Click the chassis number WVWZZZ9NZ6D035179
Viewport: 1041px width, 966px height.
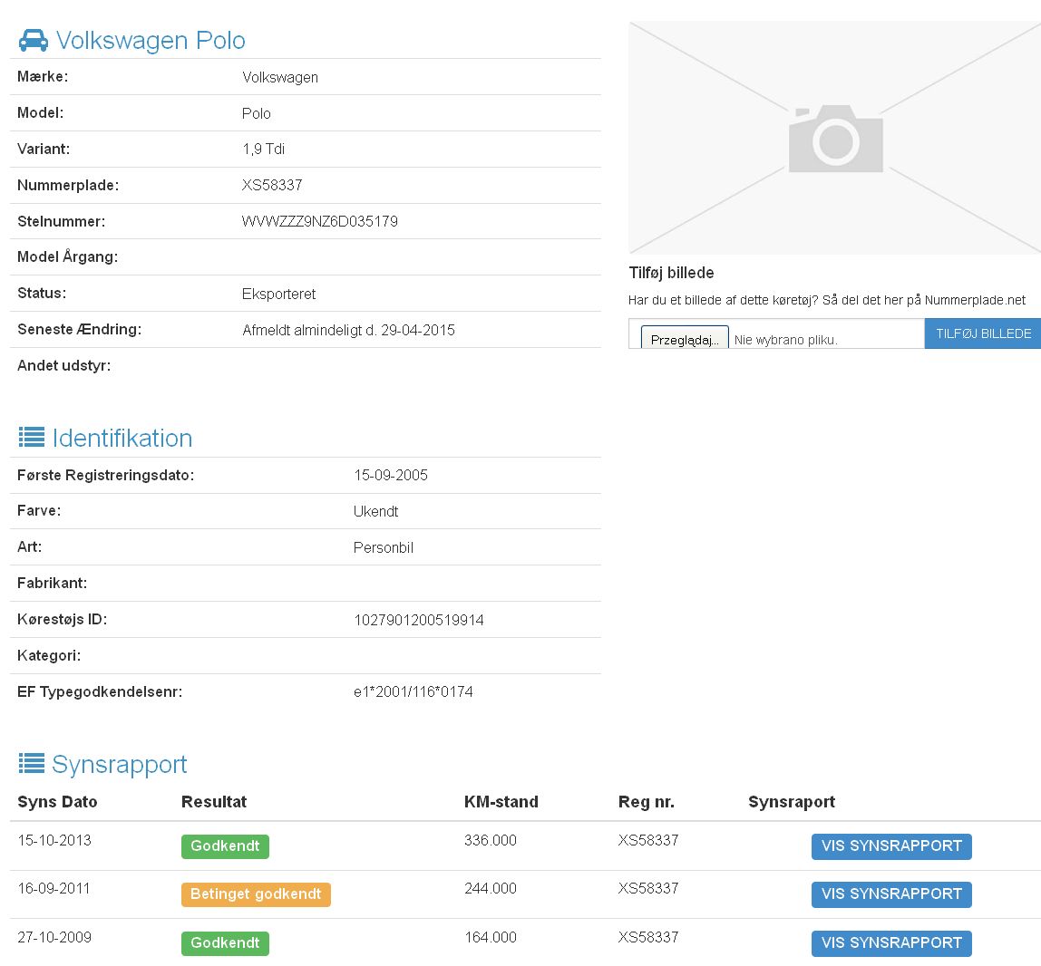[x=320, y=222]
